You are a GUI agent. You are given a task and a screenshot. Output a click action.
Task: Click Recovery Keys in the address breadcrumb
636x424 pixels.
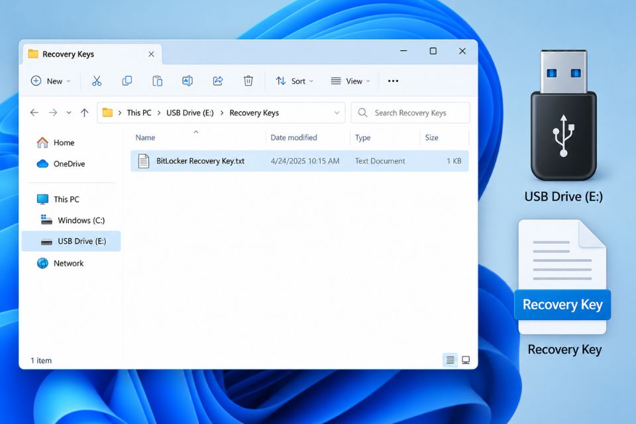tap(254, 113)
